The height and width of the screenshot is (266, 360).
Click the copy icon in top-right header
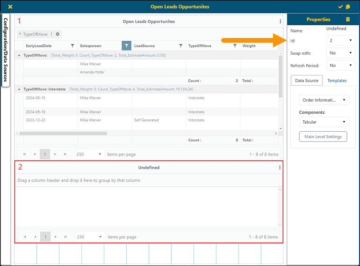click(347, 7)
